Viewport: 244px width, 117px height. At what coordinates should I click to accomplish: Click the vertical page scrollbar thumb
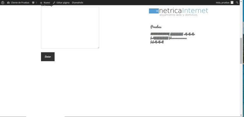241,50
